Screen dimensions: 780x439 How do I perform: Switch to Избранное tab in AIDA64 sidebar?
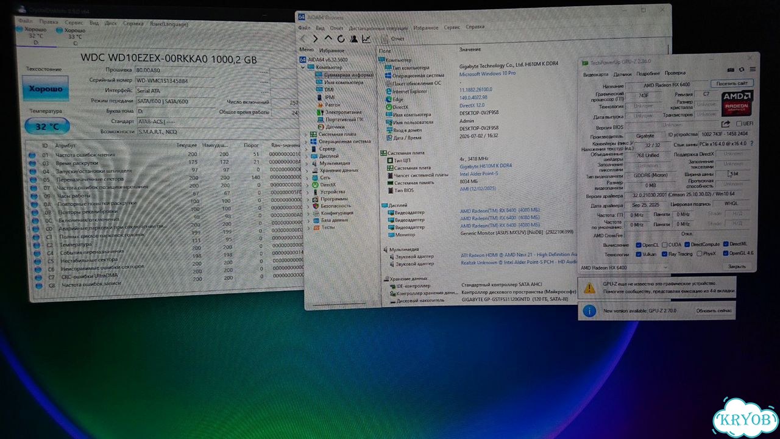click(x=332, y=51)
